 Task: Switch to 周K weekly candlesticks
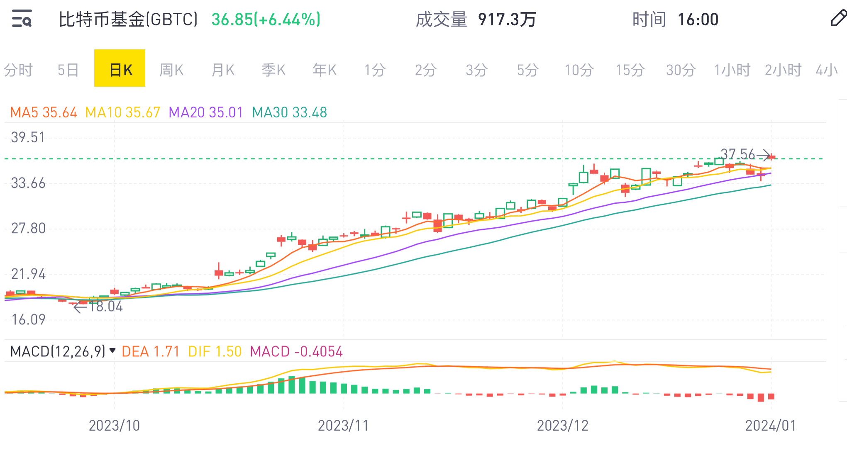[x=171, y=70]
